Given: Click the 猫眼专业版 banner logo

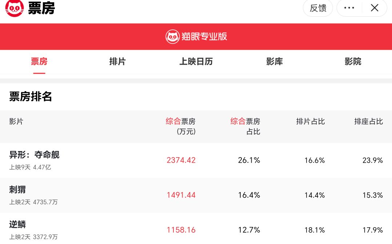Looking at the screenshot, I should pos(196,36).
